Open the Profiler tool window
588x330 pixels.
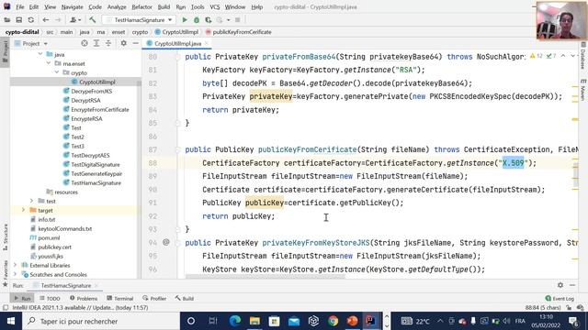154,298
